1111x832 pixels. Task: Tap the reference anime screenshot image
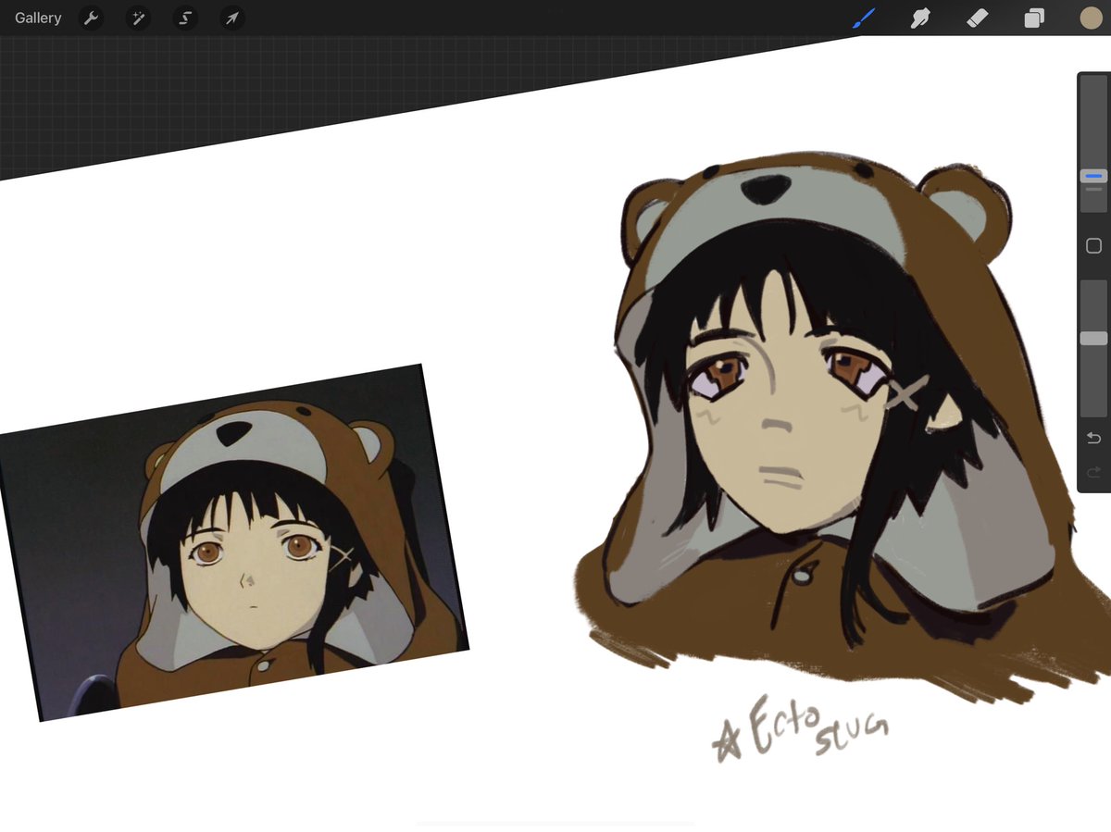pos(235,542)
